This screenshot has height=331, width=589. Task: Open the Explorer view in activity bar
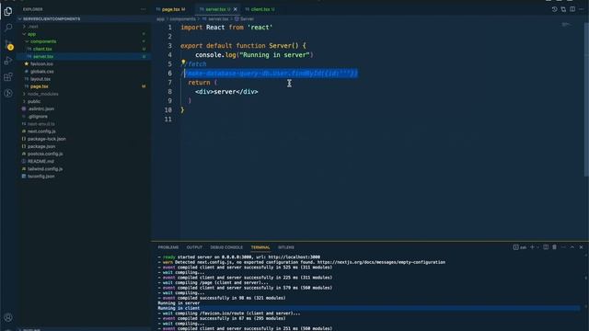[x=8, y=11]
